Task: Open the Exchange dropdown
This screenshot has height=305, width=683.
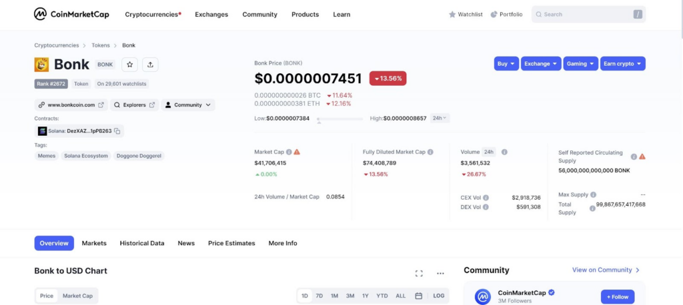Action: point(542,63)
